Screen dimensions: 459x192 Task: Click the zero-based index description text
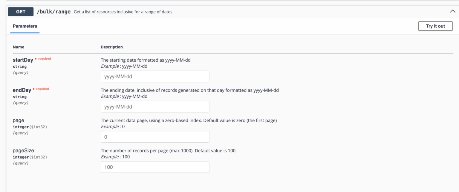coord(189,121)
